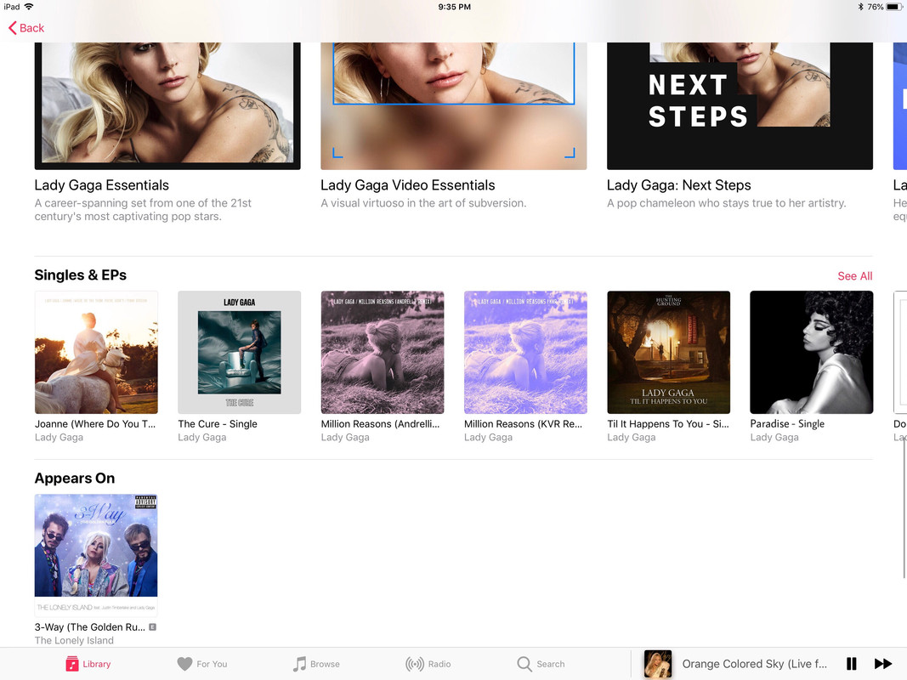Tap the Wi-Fi status icon
Image resolution: width=907 pixels, height=680 pixels.
point(29,7)
